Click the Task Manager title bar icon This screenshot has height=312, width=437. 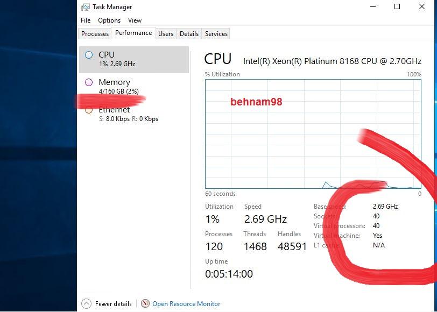point(86,7)
